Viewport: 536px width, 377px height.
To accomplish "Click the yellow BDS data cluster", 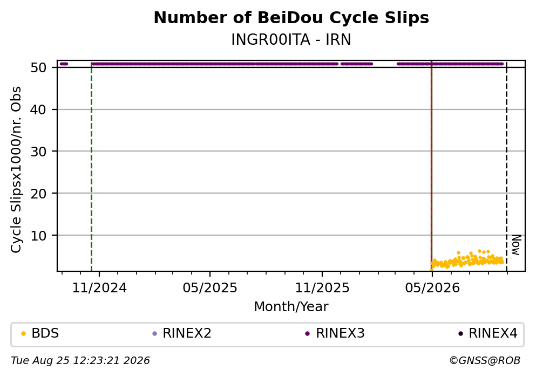I will pos(467,260).
